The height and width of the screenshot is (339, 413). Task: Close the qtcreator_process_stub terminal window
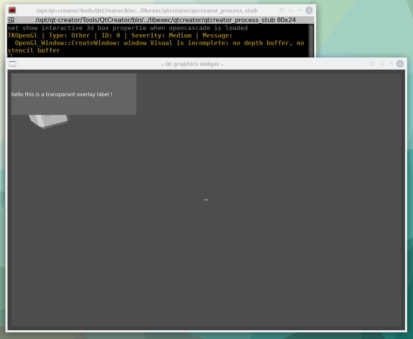coord(309,10)
